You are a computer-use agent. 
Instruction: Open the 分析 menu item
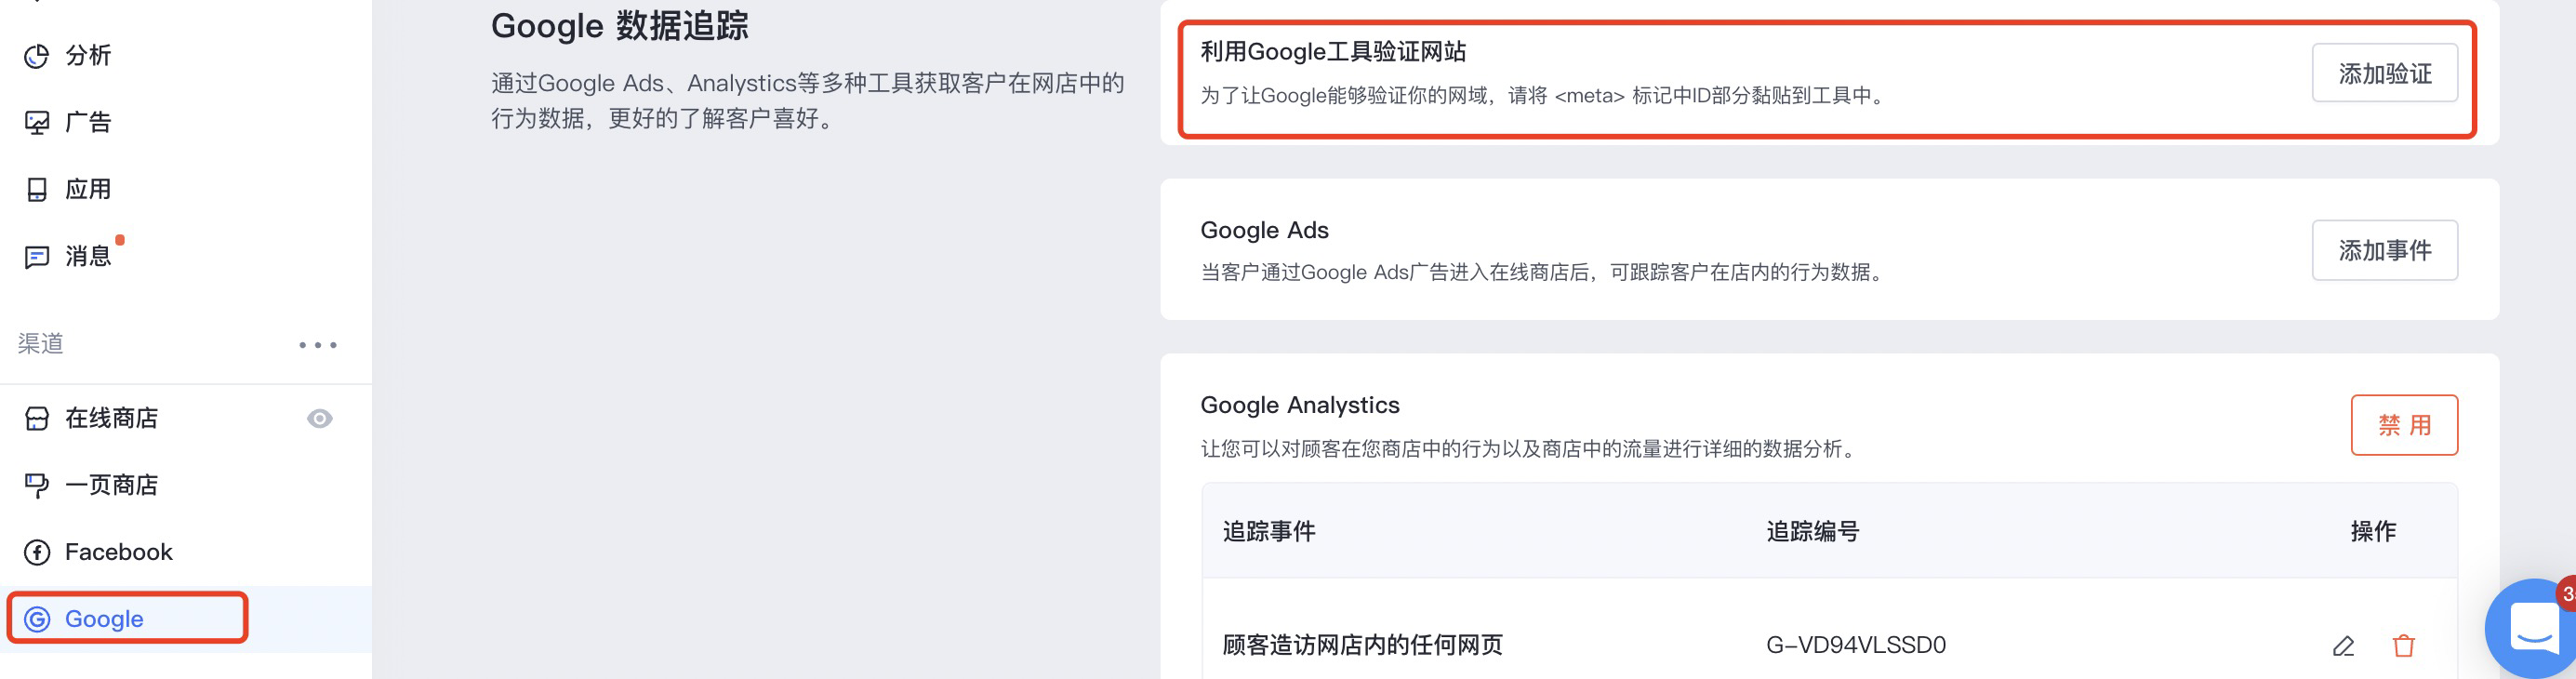click(88, 56)
